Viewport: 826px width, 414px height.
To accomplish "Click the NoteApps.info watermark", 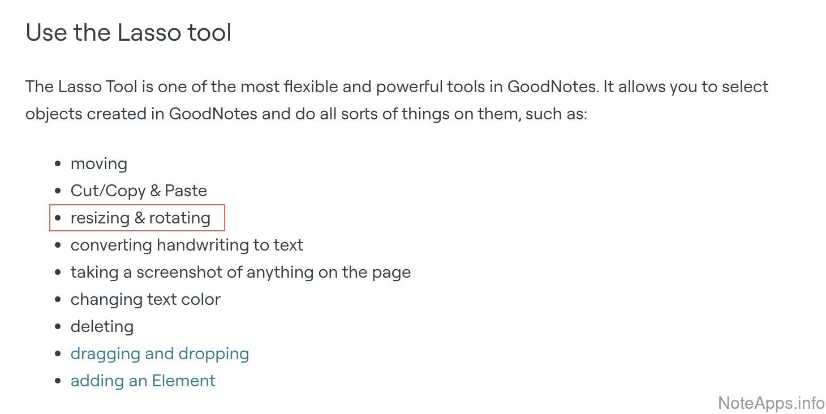I will pyautogui.click(x=771, y=403).
